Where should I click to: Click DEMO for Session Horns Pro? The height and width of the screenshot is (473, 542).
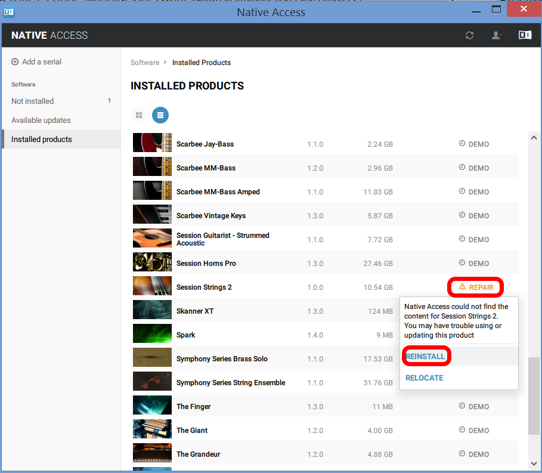(474, 264)
